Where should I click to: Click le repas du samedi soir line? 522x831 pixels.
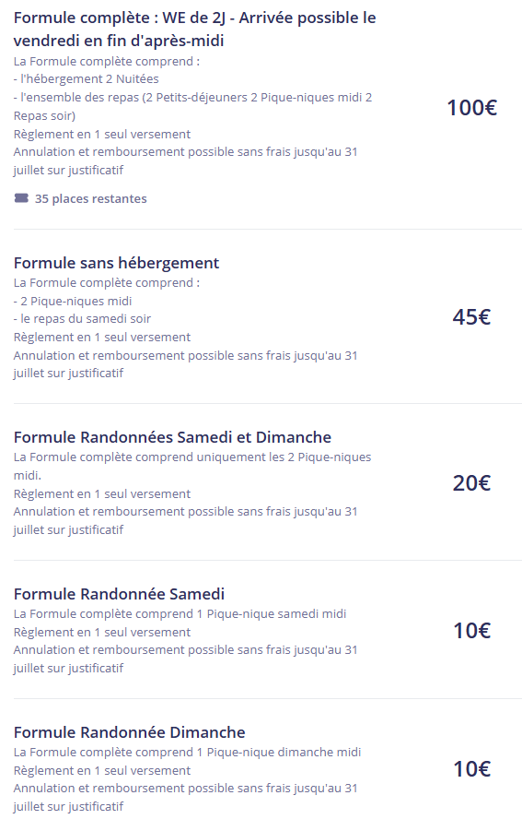[83, 319]
